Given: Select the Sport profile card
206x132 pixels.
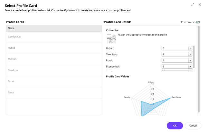Looking at the screenshot, I should pyautogui.click(x=54, y=82).
